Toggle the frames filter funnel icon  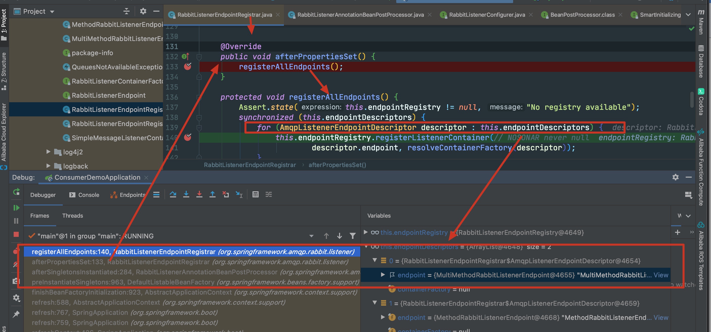[x=352, y=236]
